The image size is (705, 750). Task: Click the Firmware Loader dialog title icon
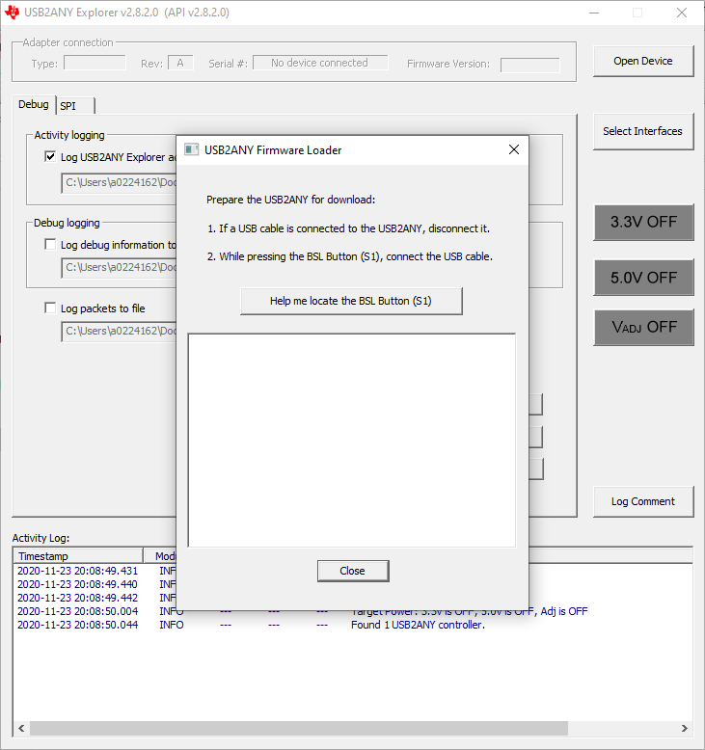point(192,150)
